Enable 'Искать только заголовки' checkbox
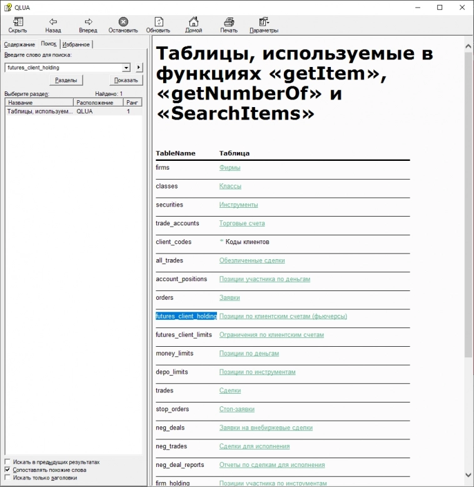Image resolution: width=474 pixels, height=487 pixels. [x=8, y=478]
